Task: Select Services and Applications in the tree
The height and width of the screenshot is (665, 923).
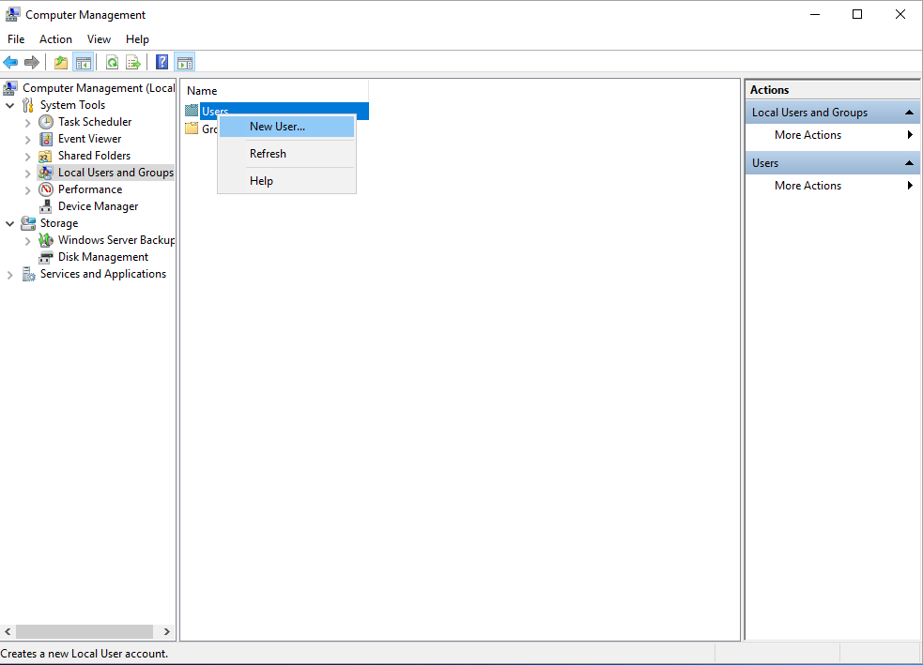Action: pos(103,274)
